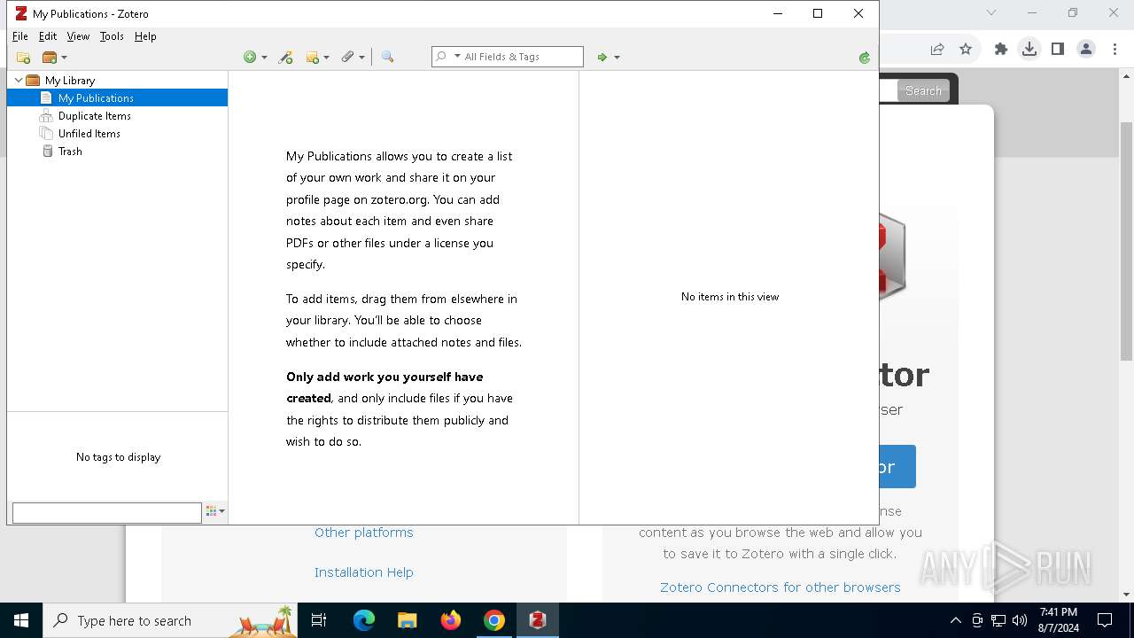Open the Edit menu
Viewport: 1134px width, 638px height.
point(48,36)
